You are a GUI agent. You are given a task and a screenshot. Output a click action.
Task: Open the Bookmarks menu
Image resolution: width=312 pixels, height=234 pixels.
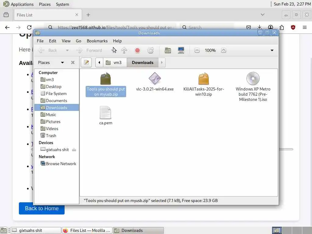point(97,41)
